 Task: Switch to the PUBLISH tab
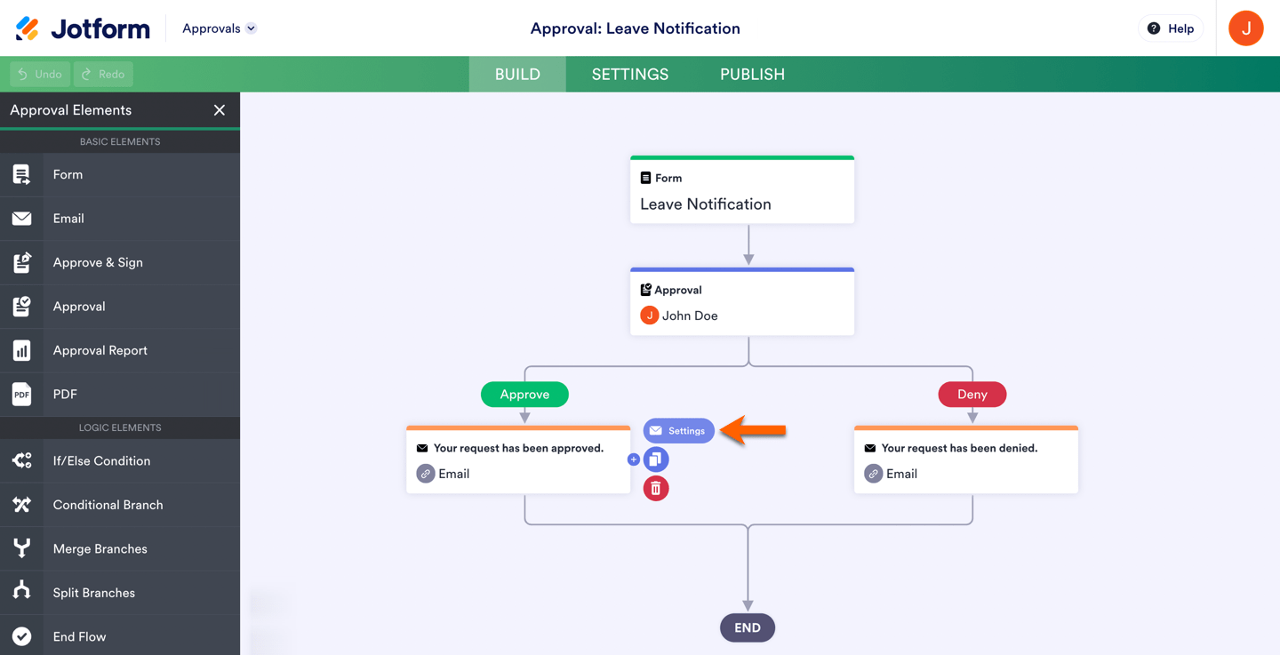point(752,75)
